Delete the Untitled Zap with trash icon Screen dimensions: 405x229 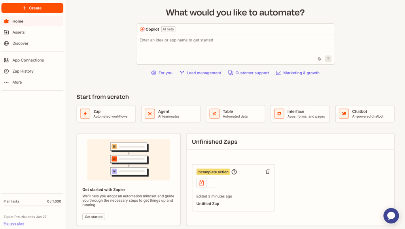click(x=268, y=172)
